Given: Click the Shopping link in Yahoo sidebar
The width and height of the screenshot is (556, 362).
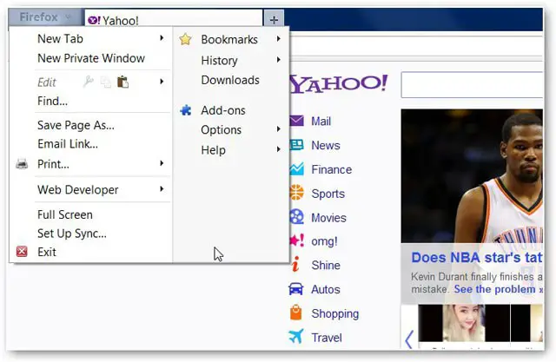Looking at the screenshot, I should (334, 313).
